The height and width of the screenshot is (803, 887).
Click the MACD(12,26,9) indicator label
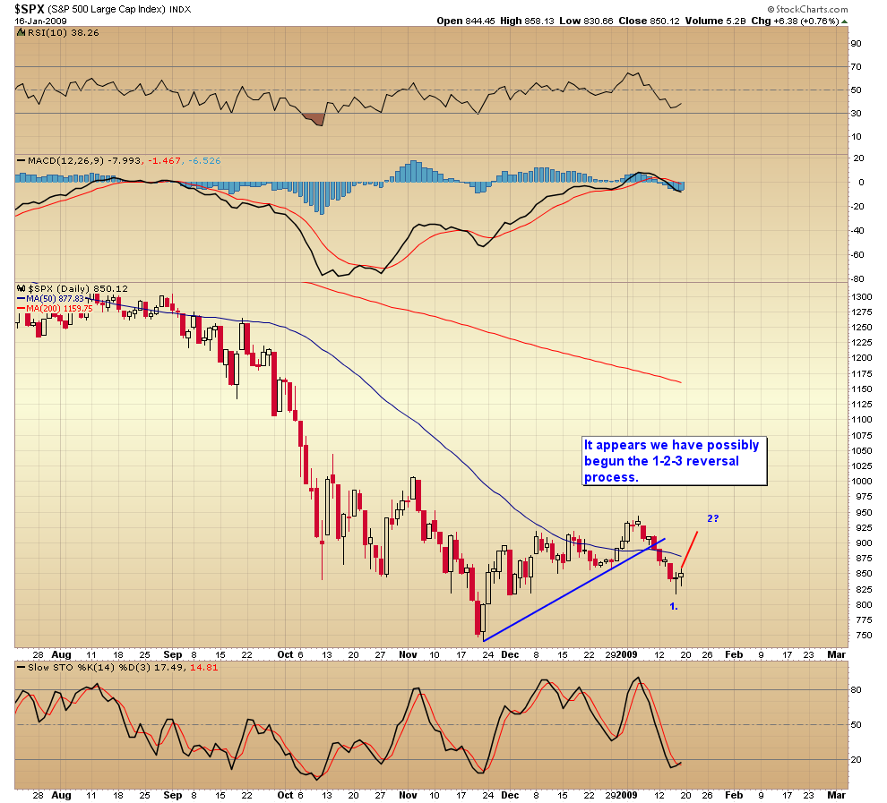[65, 160]
